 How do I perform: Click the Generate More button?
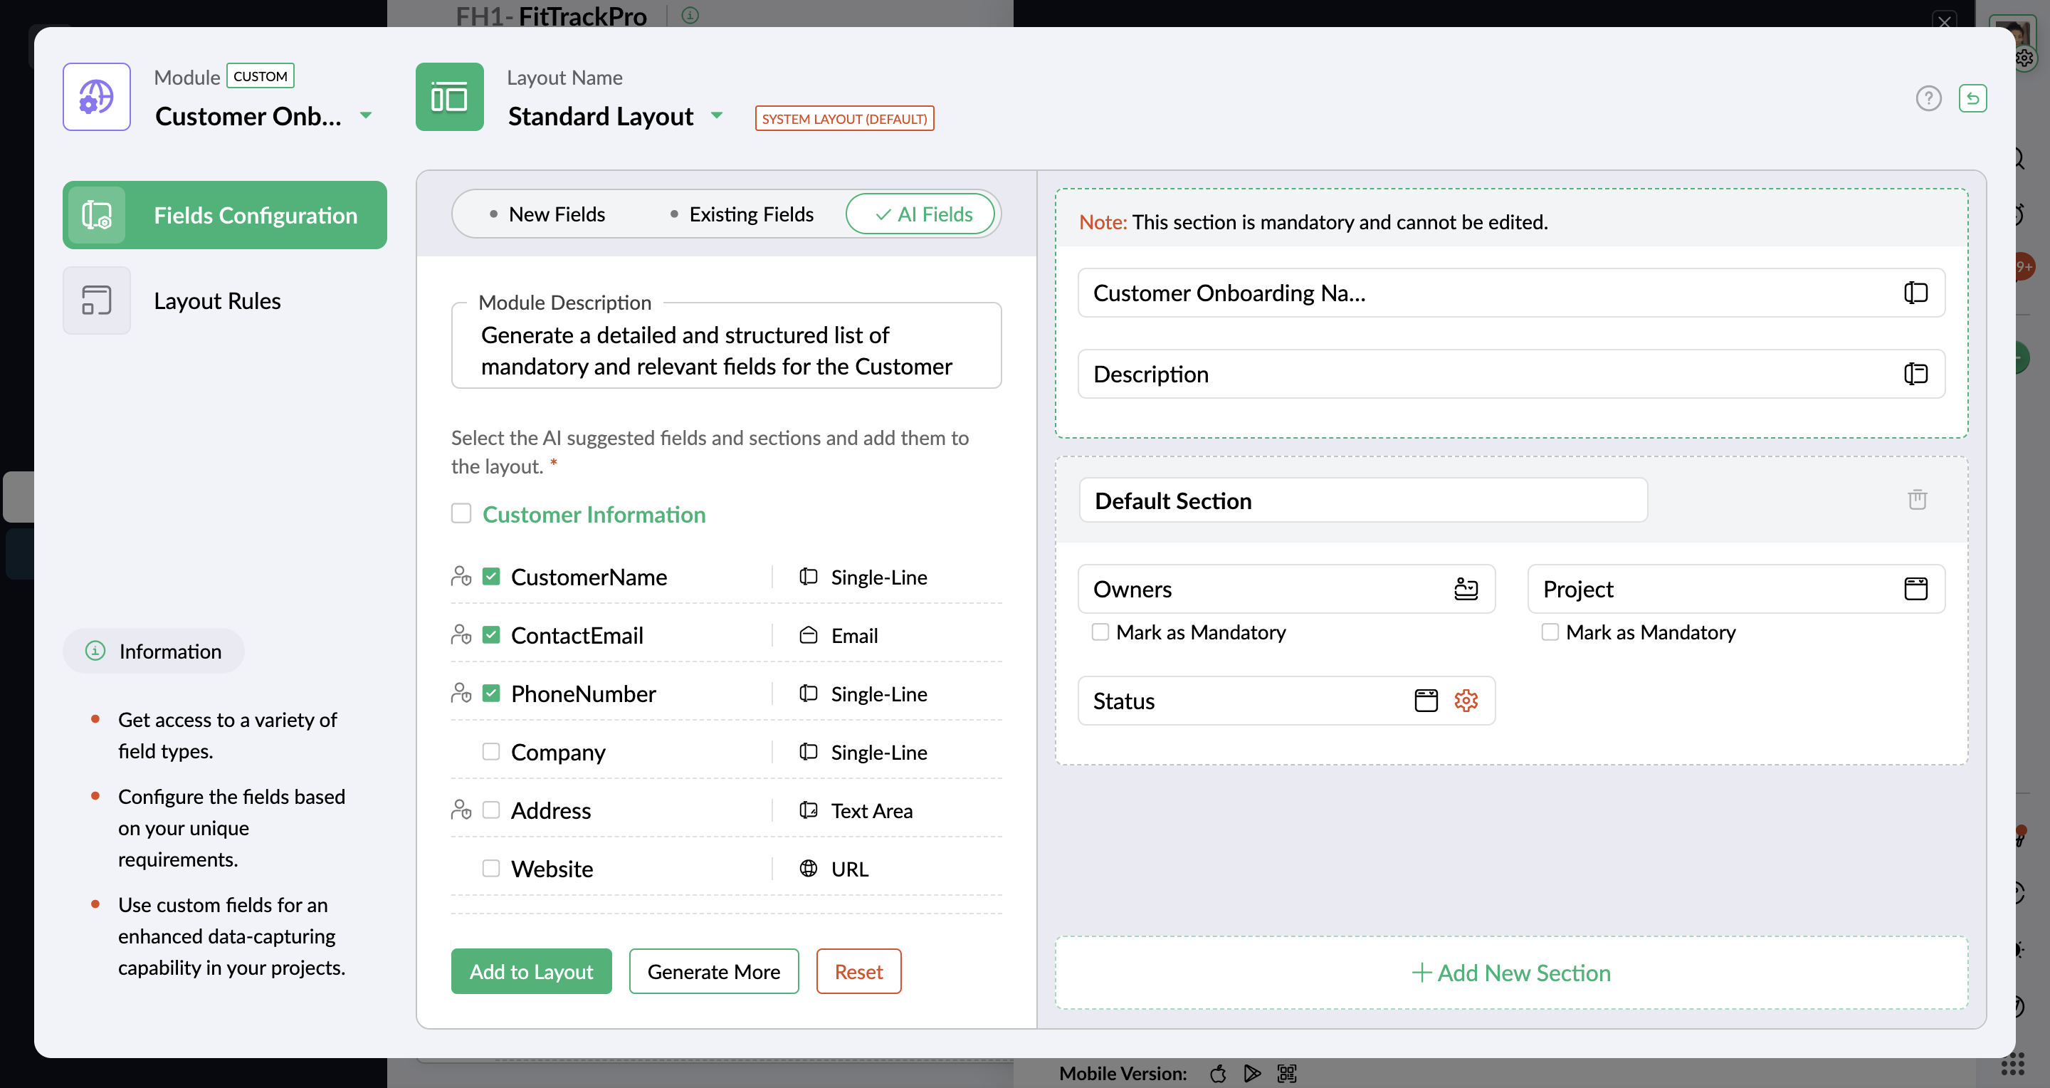[713, 971]
